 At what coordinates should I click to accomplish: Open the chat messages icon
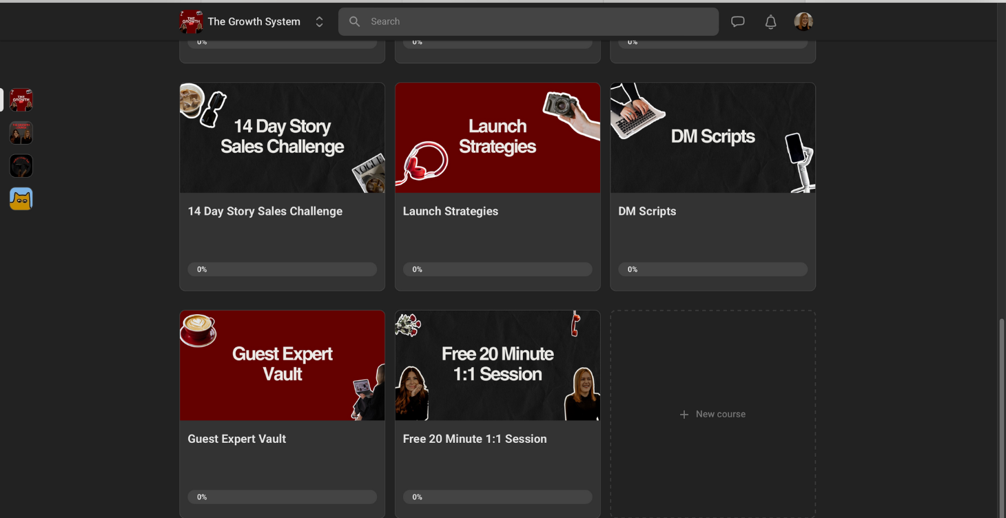pyautogui.click(x=738, y=21)
